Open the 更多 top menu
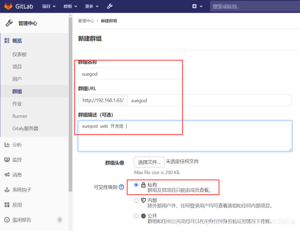Viewport: 300px width, 231px height. [92, 6]
